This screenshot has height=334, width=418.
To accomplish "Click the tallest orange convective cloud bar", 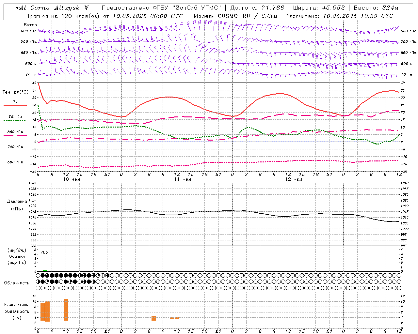I will click(x=66, y=310).
